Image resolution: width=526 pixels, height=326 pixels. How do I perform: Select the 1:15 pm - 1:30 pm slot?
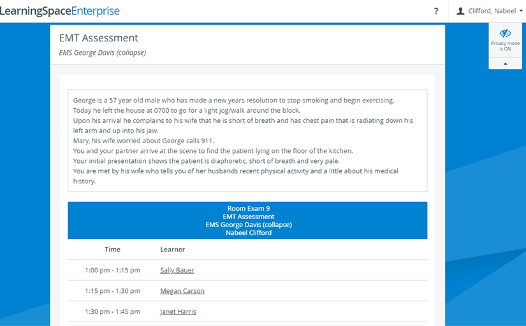tap(112, 291)
